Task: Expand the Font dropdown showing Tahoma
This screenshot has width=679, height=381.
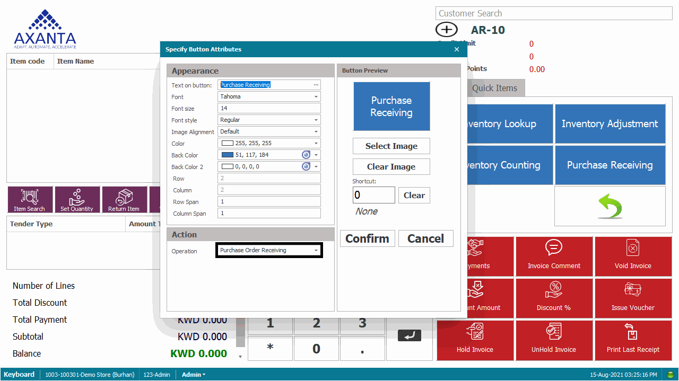Action: pos(316,97)
